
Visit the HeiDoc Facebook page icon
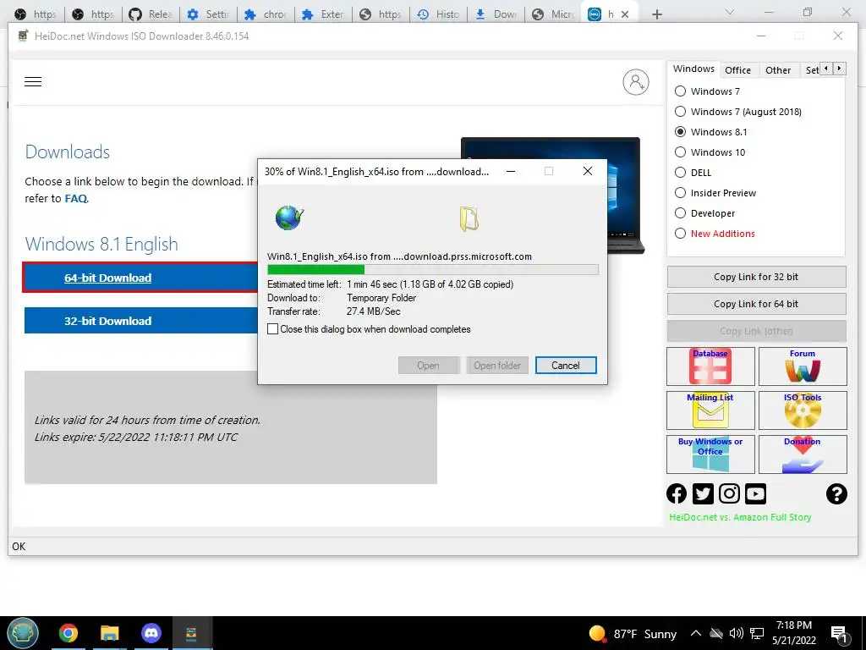(x=677, y=493)
